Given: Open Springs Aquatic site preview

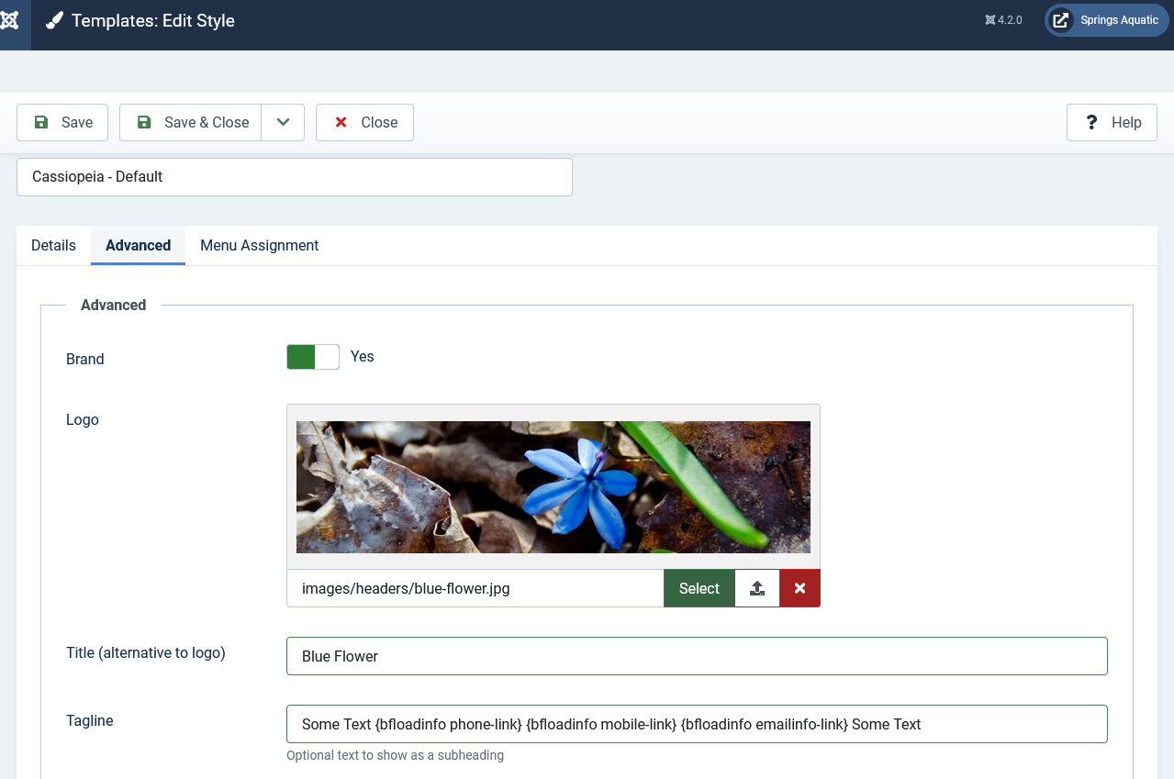Looking at the screenshot, I should [x=1106, y=20].
